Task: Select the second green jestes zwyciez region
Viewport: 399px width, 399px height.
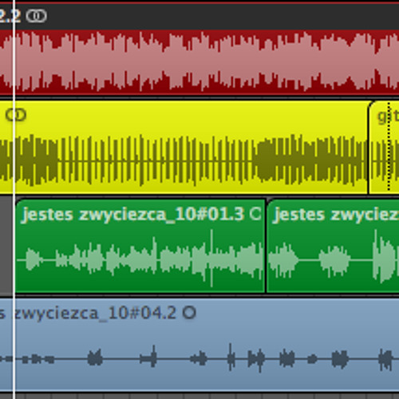Action: [333, 246]
